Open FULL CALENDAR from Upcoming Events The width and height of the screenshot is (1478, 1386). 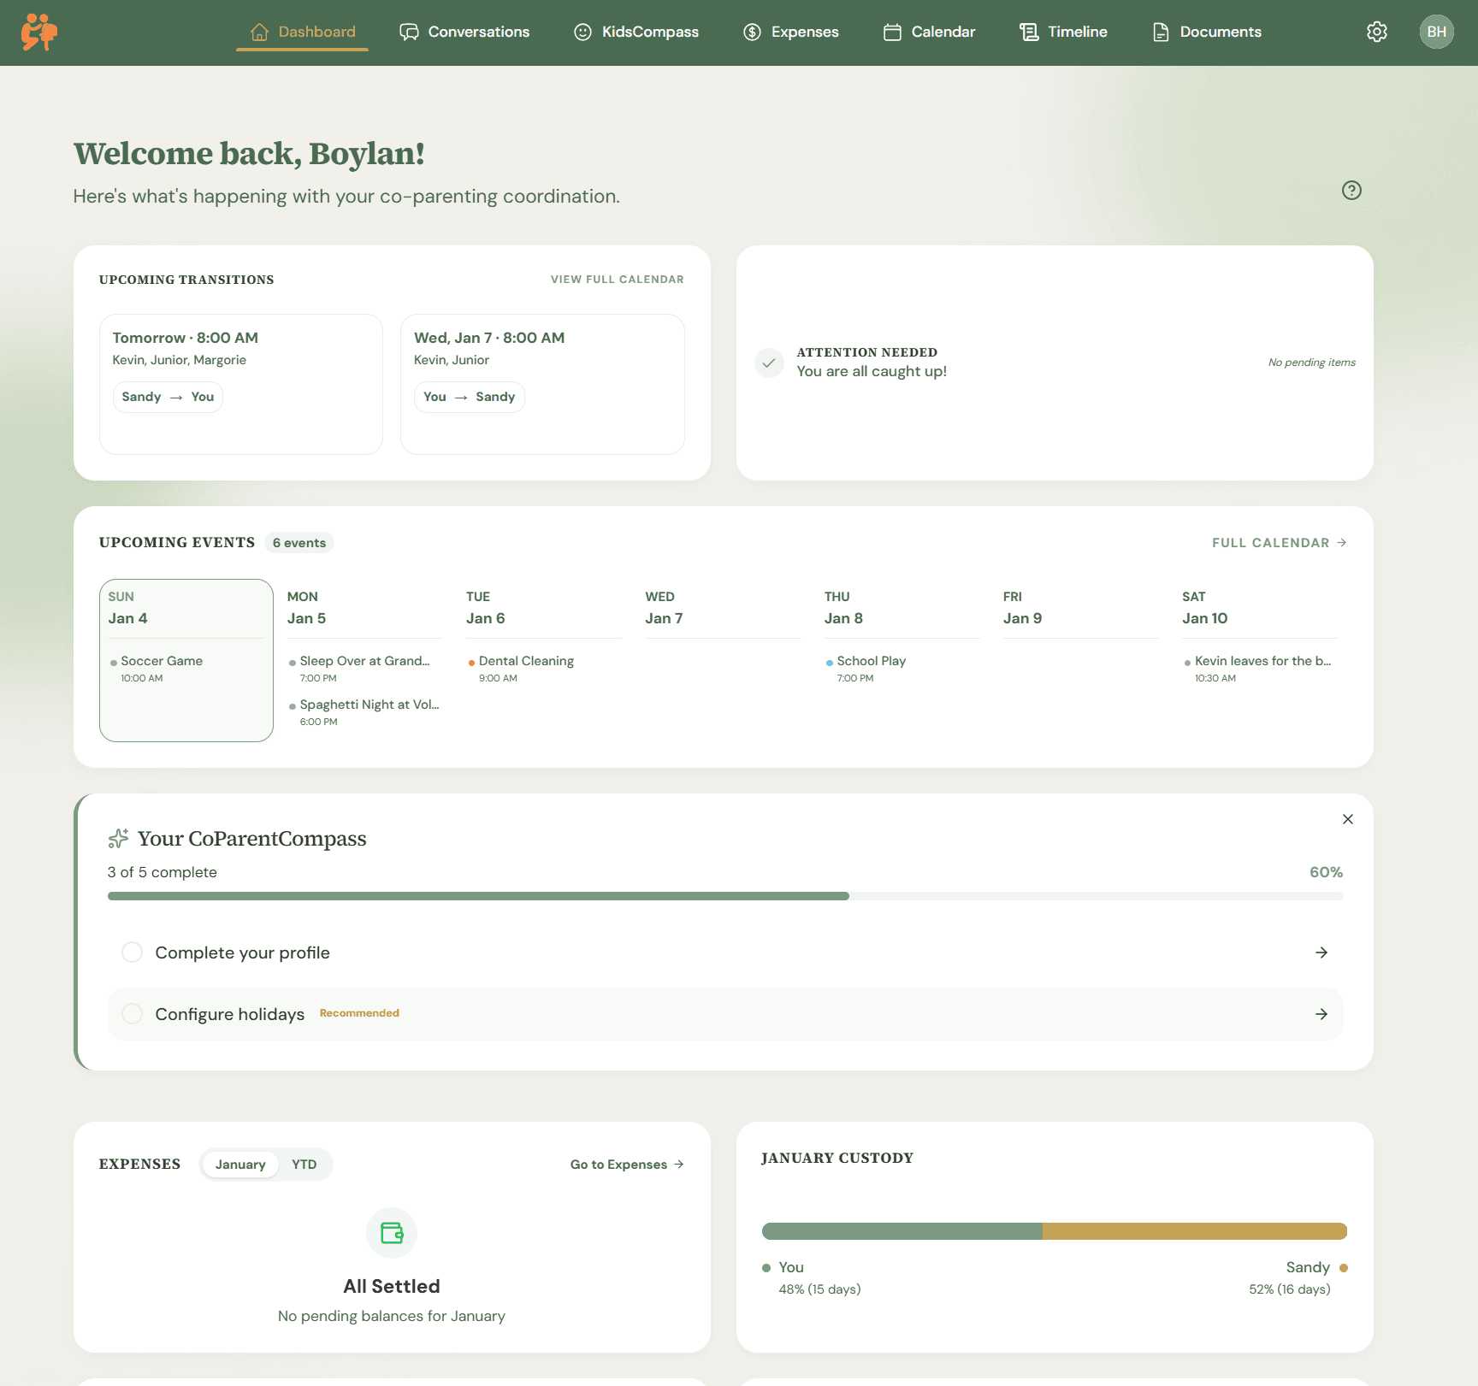[1278, 542]
